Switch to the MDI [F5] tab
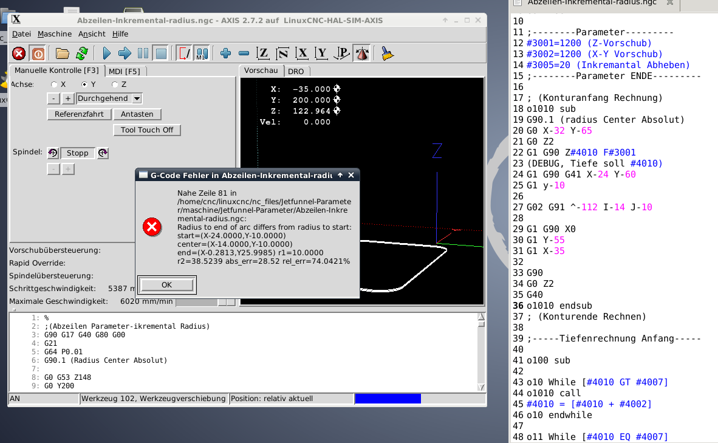Screen dimensions: 718x443 click(x=124, y=72)
